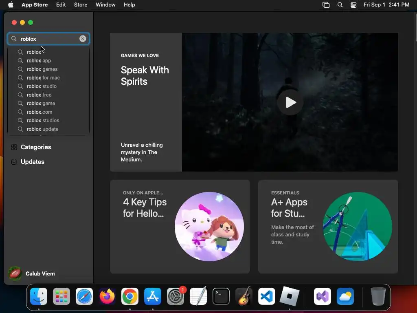Play the Speak With Spirits video

click(x=290, y=102)
